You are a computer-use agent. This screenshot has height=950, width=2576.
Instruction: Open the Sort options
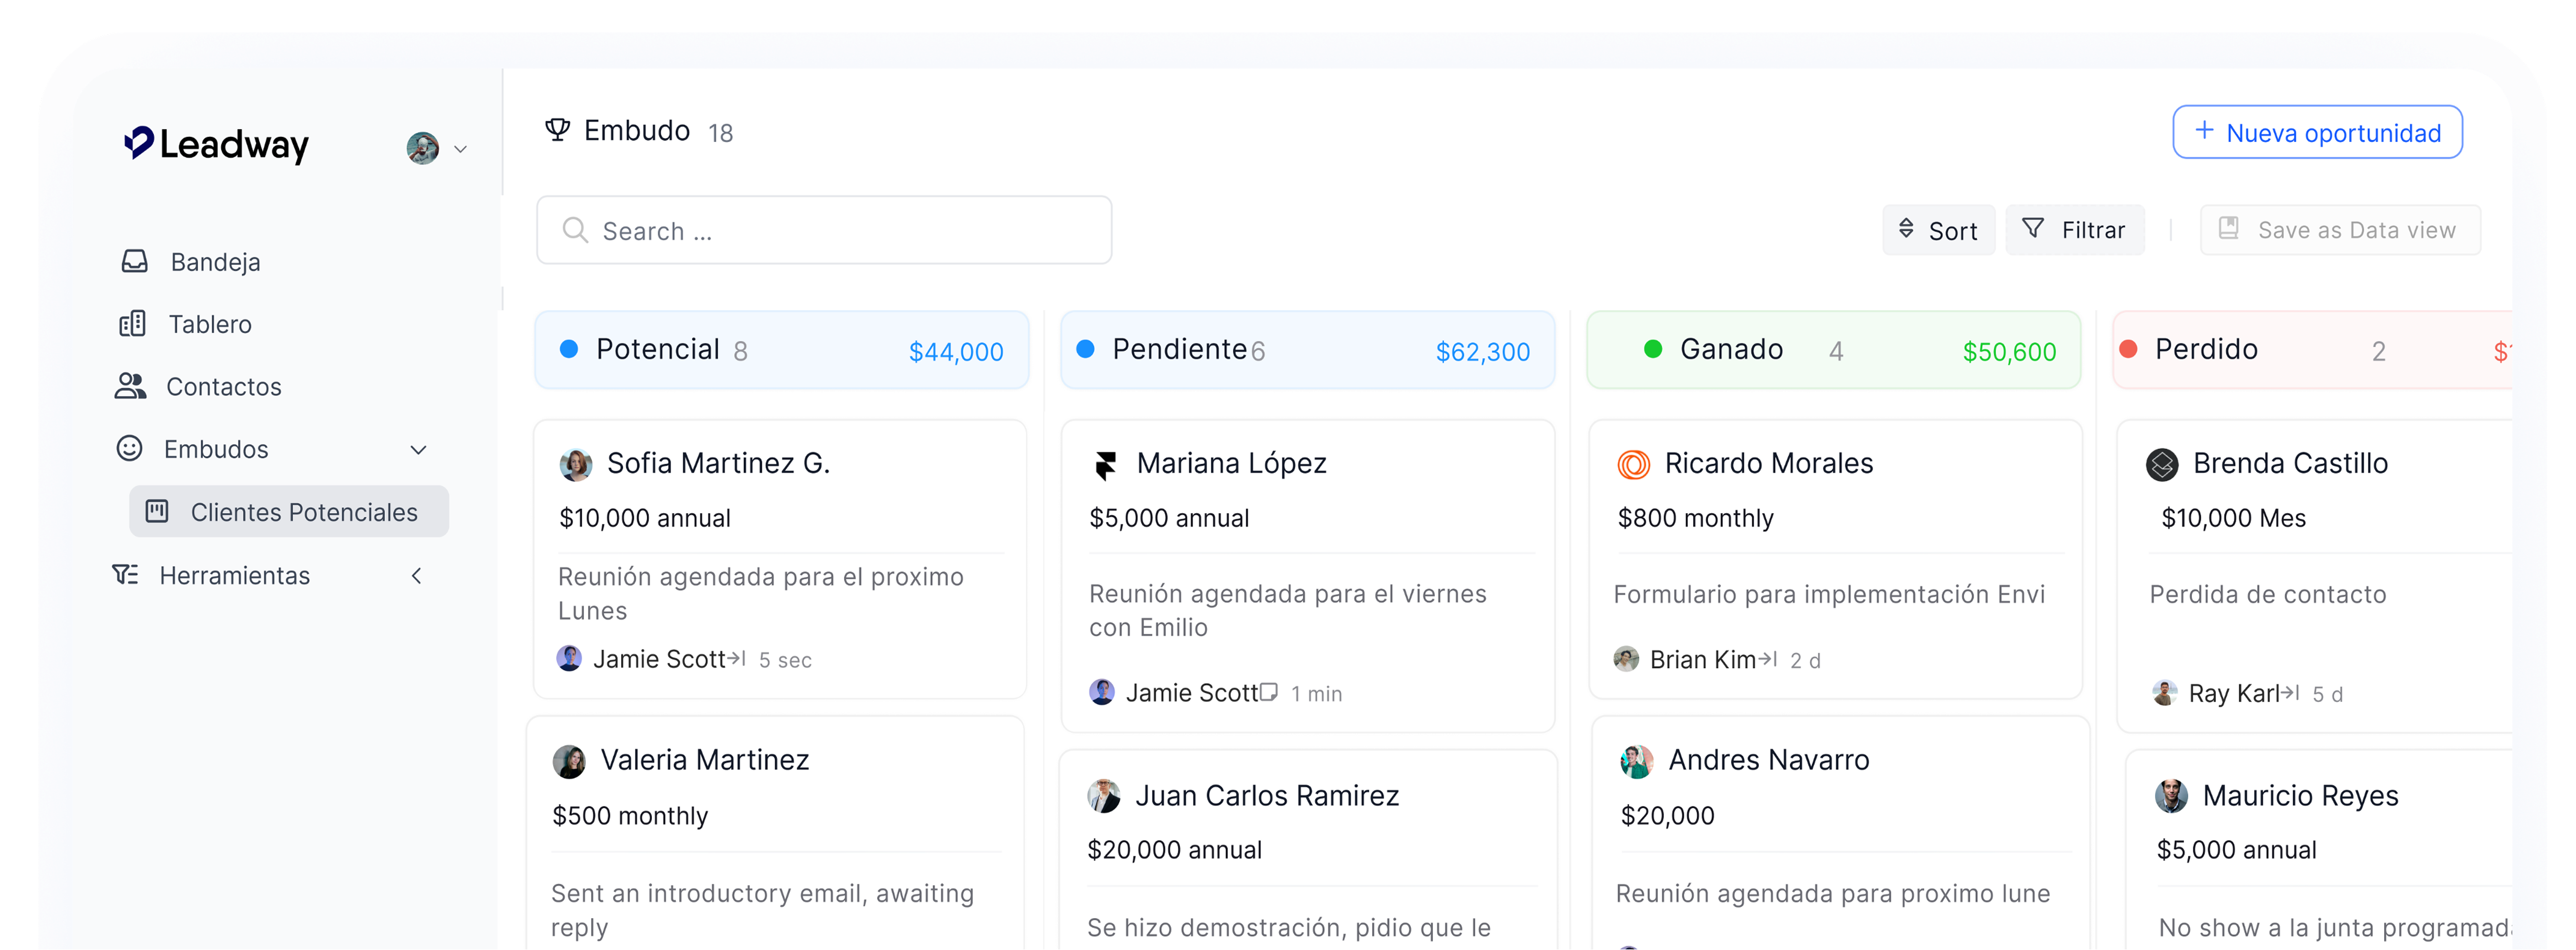pyautogui.click(x=1938, y=230)
